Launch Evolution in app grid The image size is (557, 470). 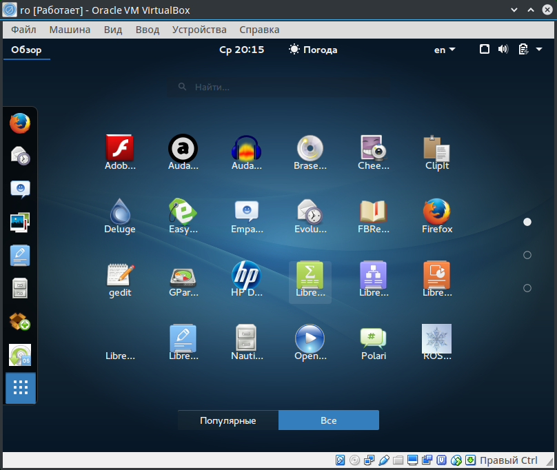click(310, 216)
